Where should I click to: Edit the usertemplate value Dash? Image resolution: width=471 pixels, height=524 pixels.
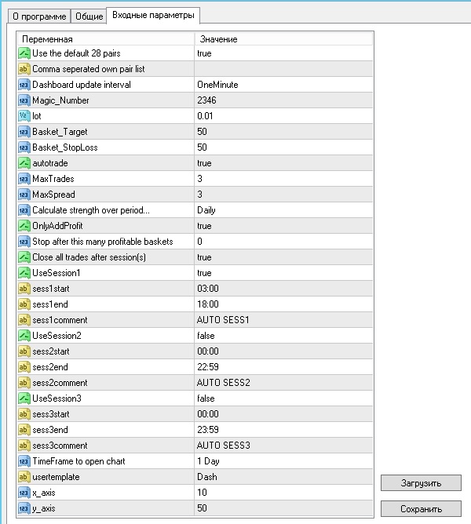tap(283, 477)
